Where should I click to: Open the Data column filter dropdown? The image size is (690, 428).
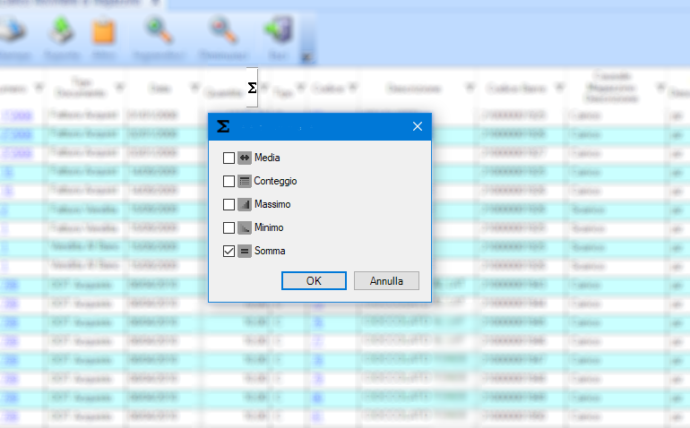click(195, 88)
